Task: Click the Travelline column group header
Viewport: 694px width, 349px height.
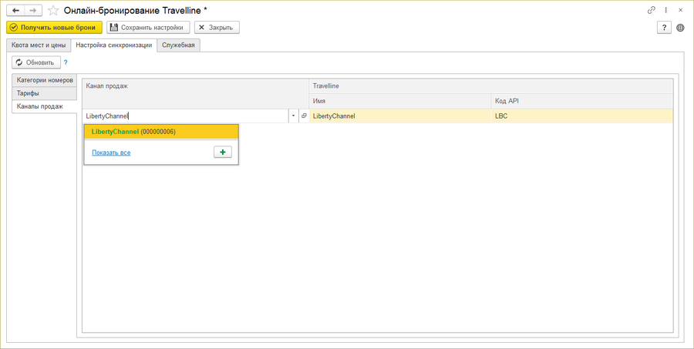Action: click(x=491, y=86)
